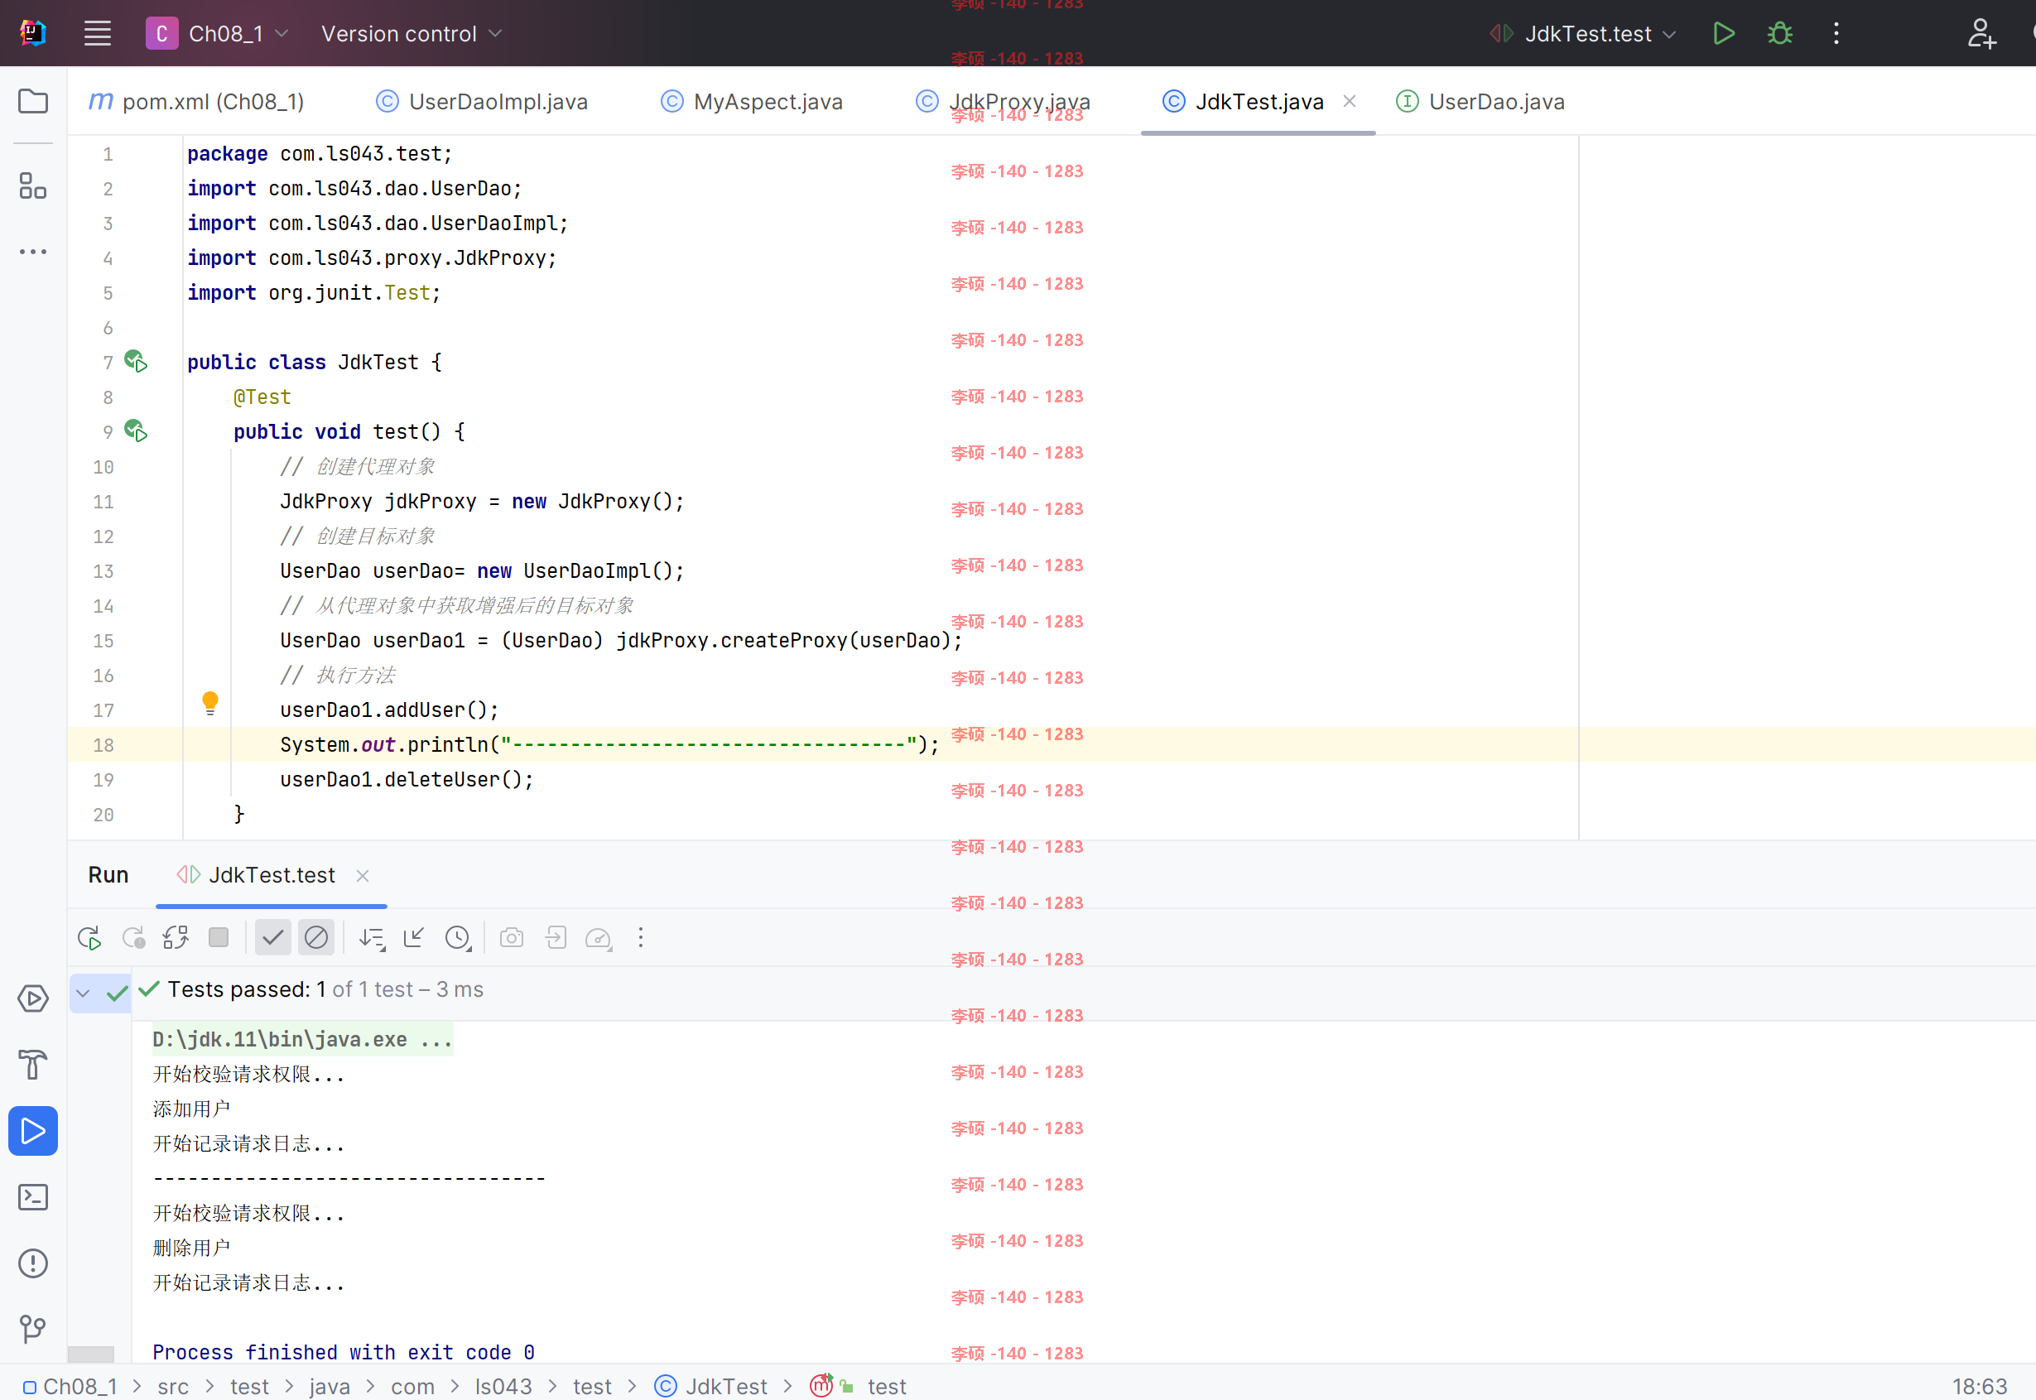Viewport: 2036px width, 1400px height.
Task: Click Ch08_1 in breadcrumb bar
Action: click(70, 1386)
